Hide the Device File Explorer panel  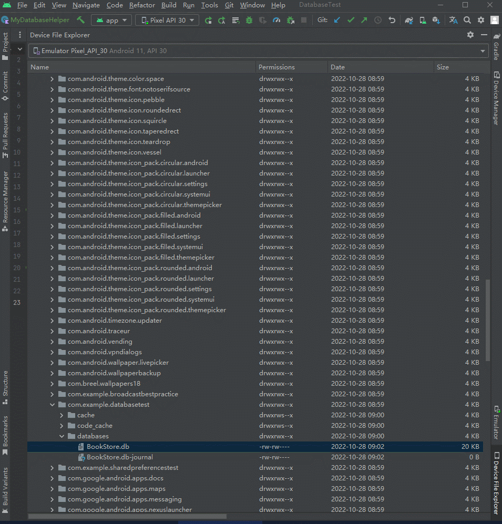(484, 35)
